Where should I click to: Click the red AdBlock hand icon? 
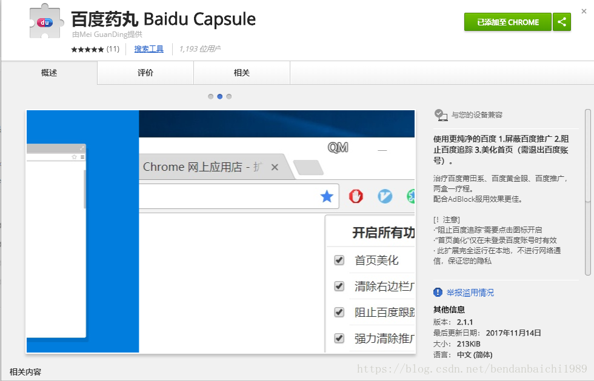coord(356,196)
